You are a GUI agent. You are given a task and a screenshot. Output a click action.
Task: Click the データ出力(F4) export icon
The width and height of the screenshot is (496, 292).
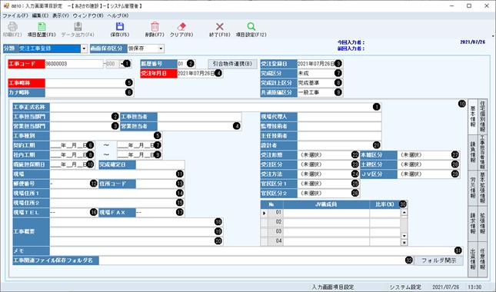tap(78, 27)
